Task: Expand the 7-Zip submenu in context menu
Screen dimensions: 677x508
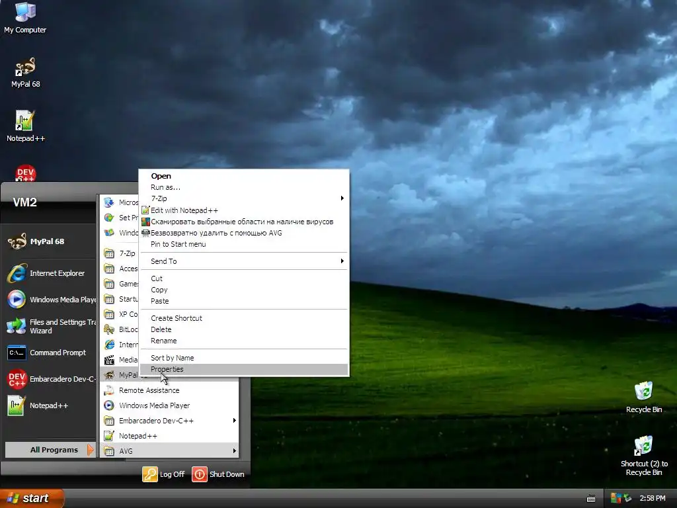Action: tap(244, 198)
